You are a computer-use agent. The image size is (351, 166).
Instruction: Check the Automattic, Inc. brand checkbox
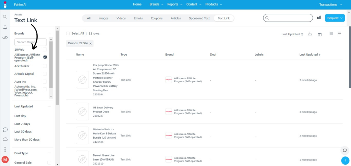[45, 90]
